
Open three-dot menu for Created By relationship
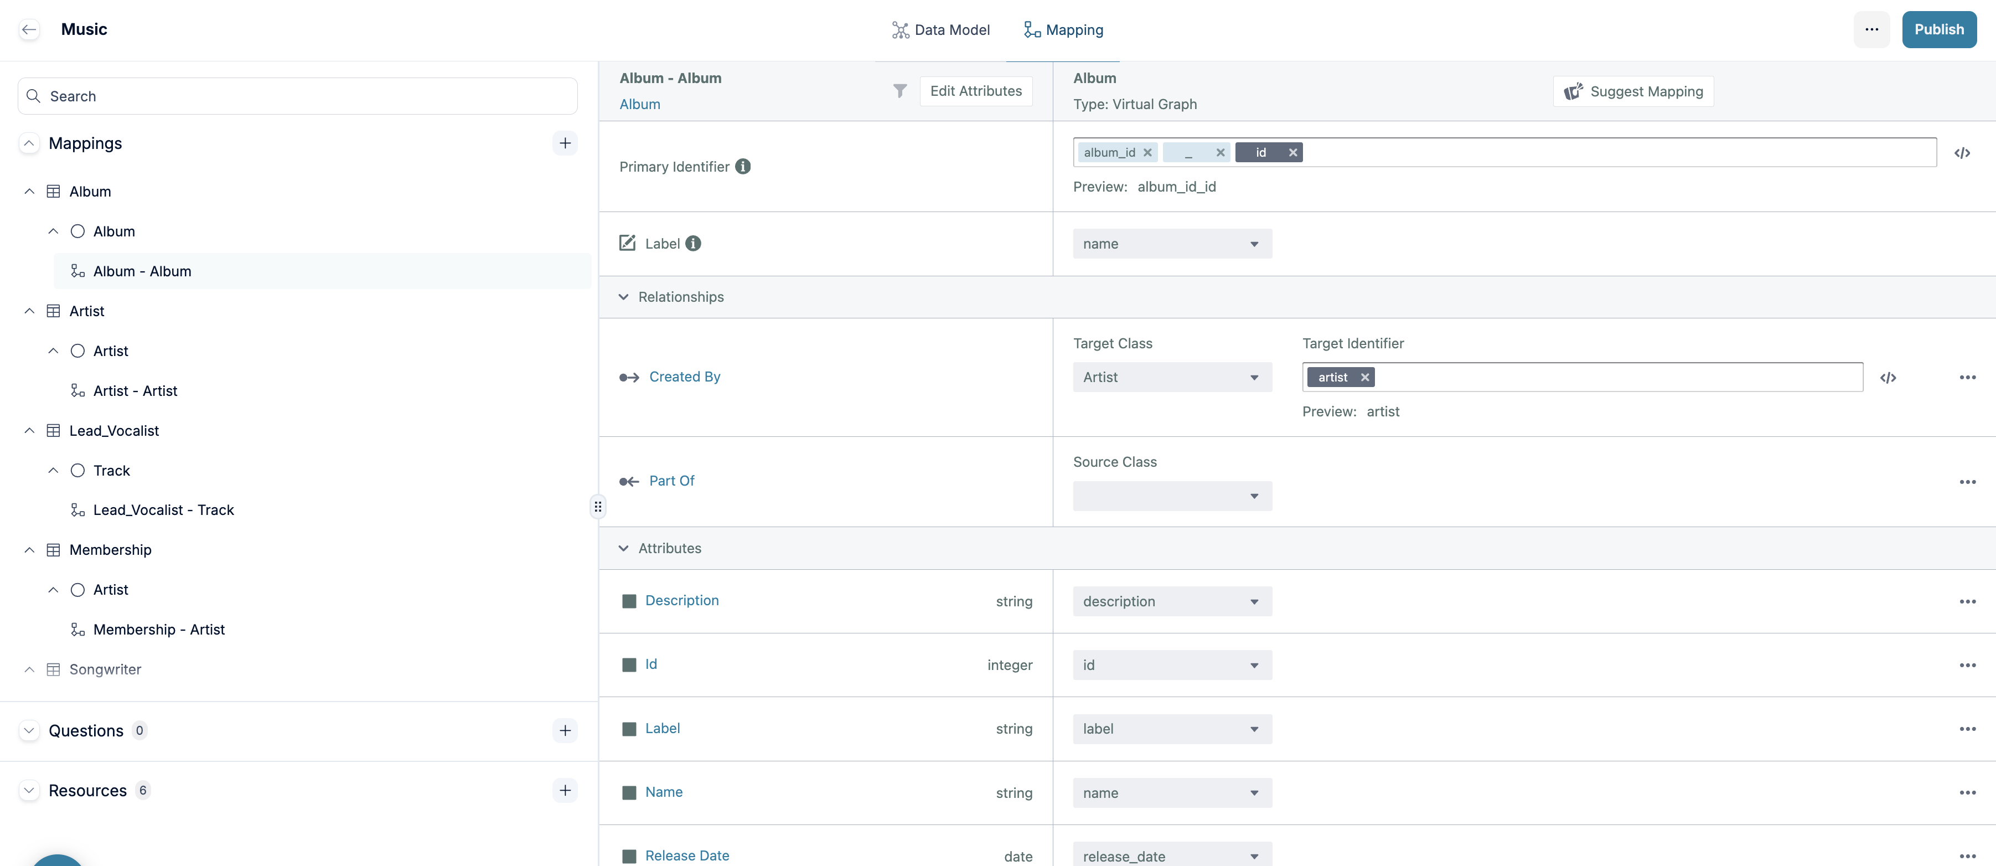tap(1967, 378)
